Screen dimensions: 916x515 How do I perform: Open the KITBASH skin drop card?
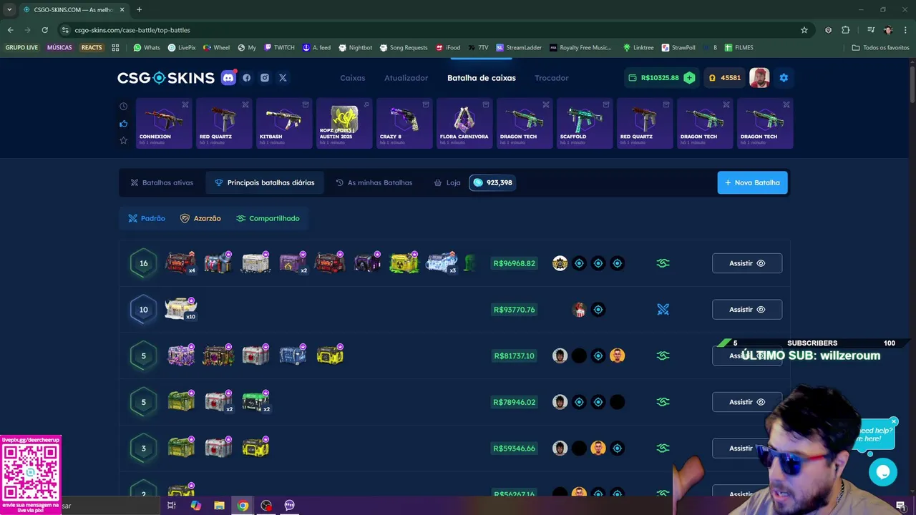click(284, 123)
